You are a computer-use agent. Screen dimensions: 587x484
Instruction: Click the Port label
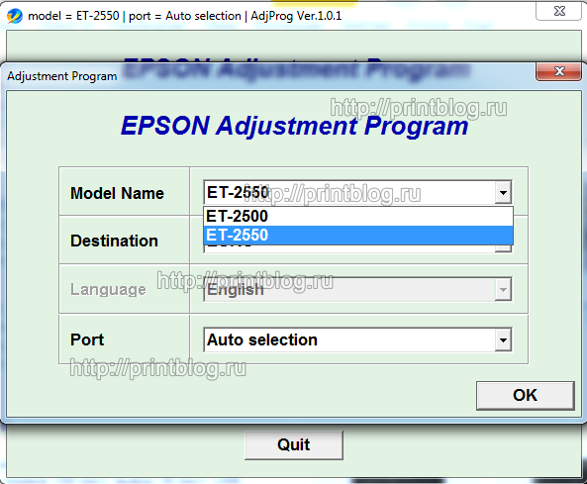87,339
